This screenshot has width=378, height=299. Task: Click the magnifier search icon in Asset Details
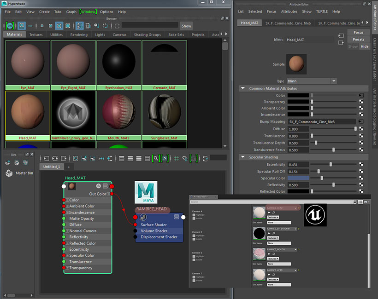(354, 202)
